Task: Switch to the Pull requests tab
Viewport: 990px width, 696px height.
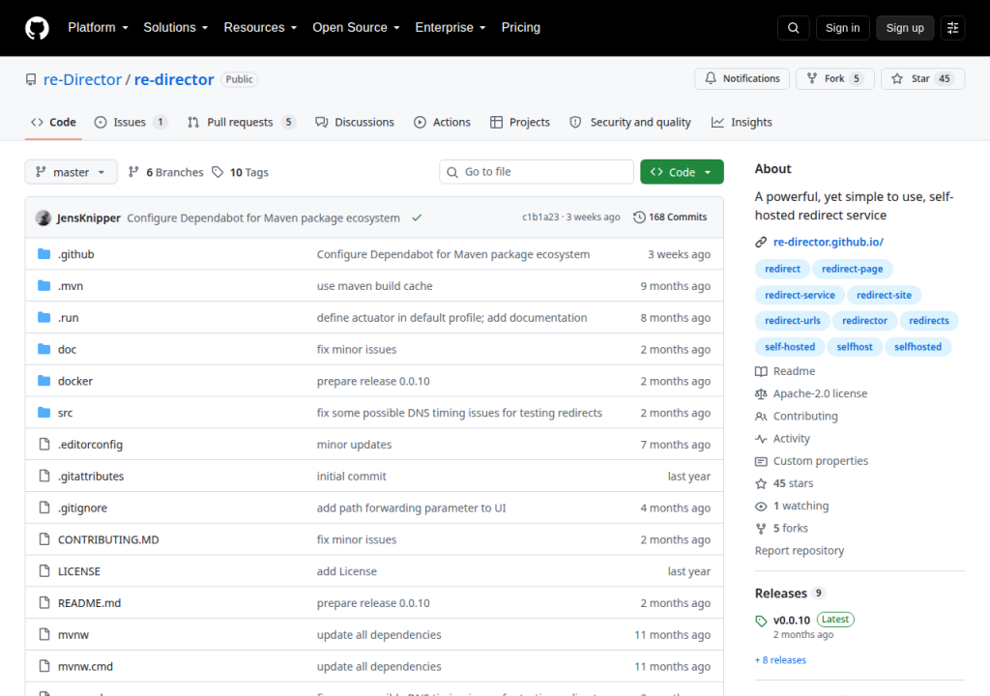Action: [x=241, y=122]
